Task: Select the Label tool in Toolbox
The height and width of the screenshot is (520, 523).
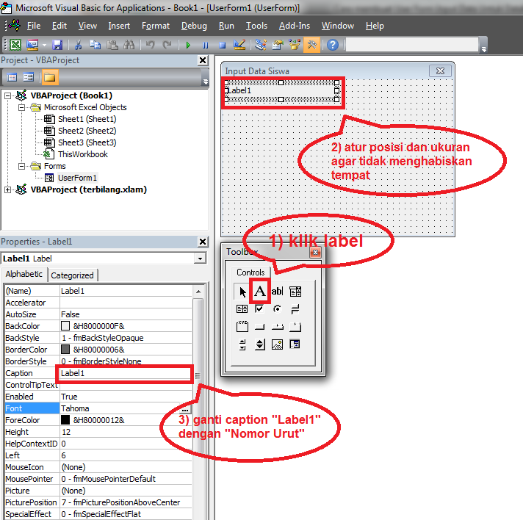Action: tap(260, 291)
